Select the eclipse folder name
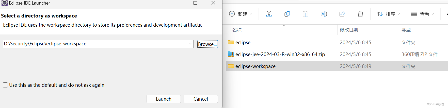Screen dimensions: 448x108 pos(243,42)
